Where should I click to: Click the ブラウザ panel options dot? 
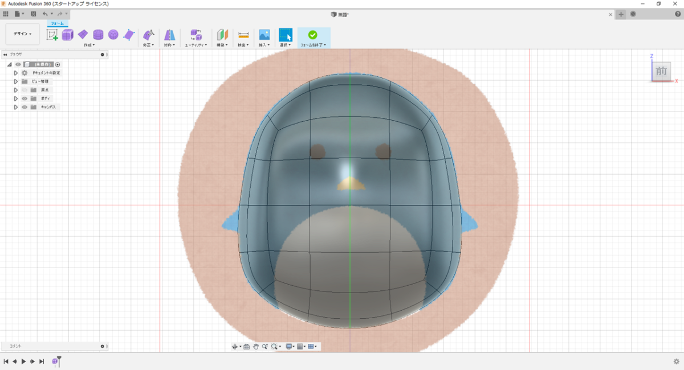click(x=103, y=55)
